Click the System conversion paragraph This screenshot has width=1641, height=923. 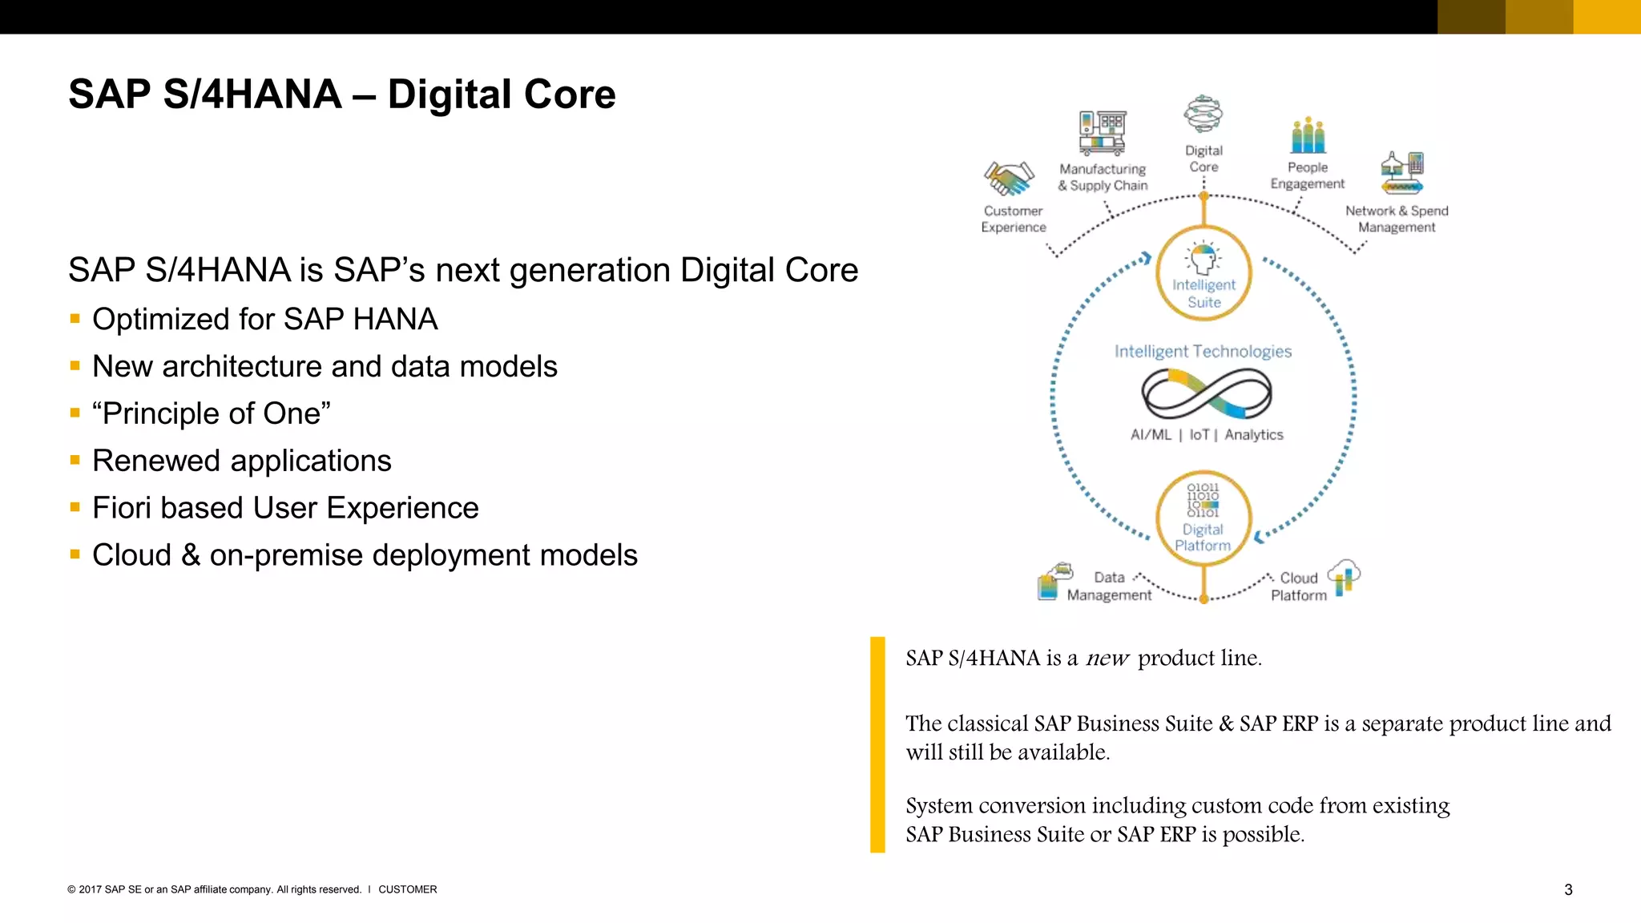tap(1178, 819)
